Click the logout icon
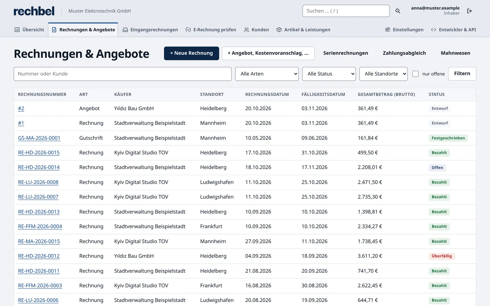Image resolution: width=490 pixels, height=306 pixels. coord(469,11)
